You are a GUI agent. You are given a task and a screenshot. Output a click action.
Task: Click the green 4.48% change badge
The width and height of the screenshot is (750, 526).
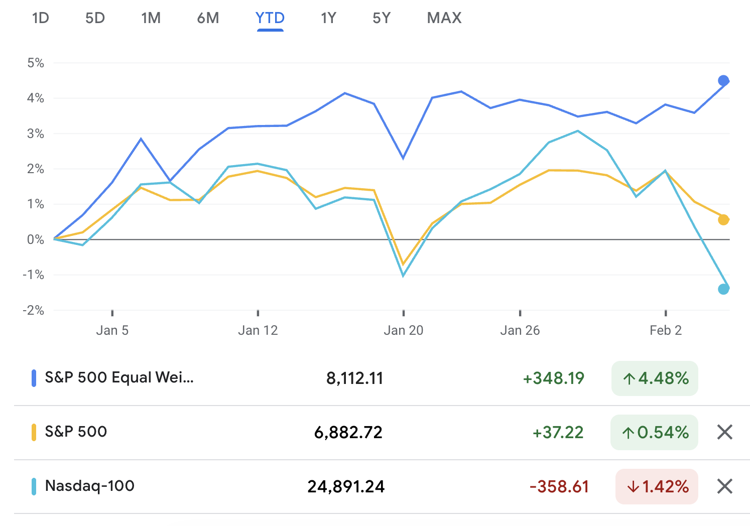point(655,378)
